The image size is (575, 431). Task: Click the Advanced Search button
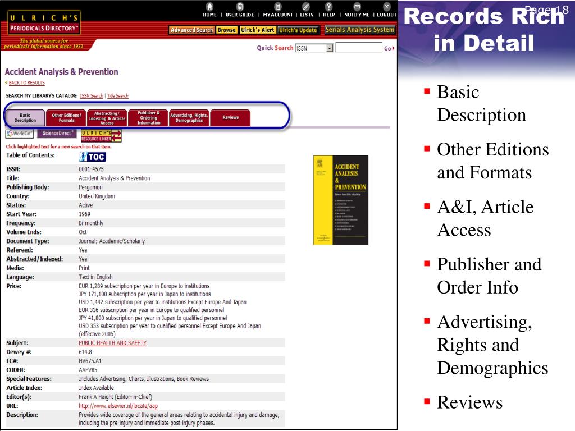point(192,30)
